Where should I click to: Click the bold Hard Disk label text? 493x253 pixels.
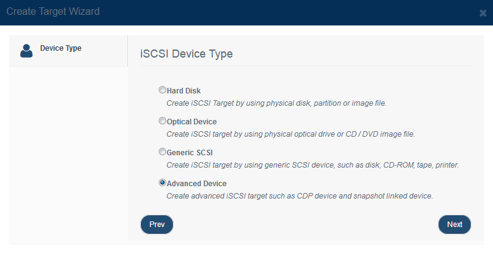(x=184, y=91)
